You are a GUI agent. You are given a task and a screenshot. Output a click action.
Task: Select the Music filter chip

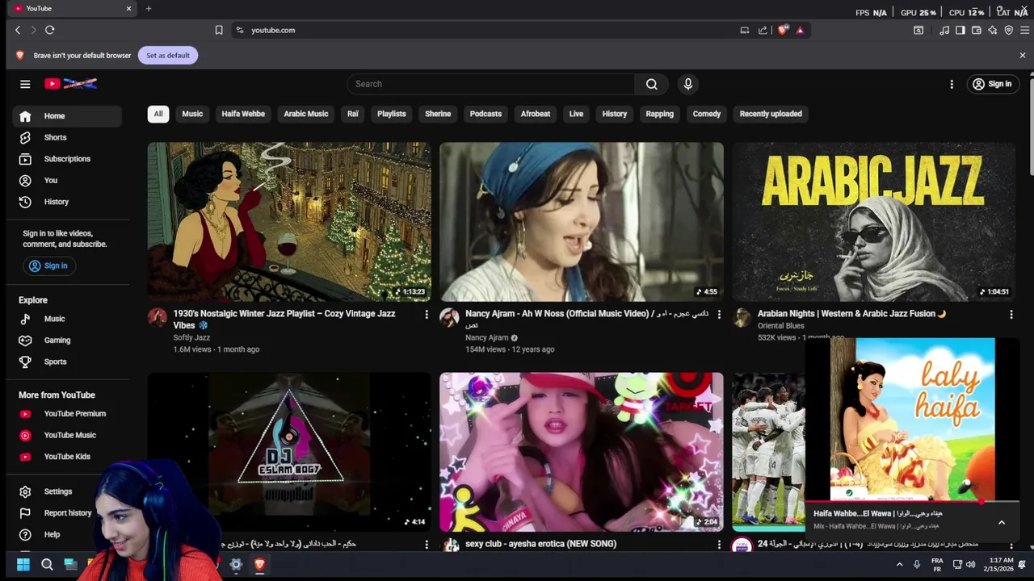click(x=192, y=114)
